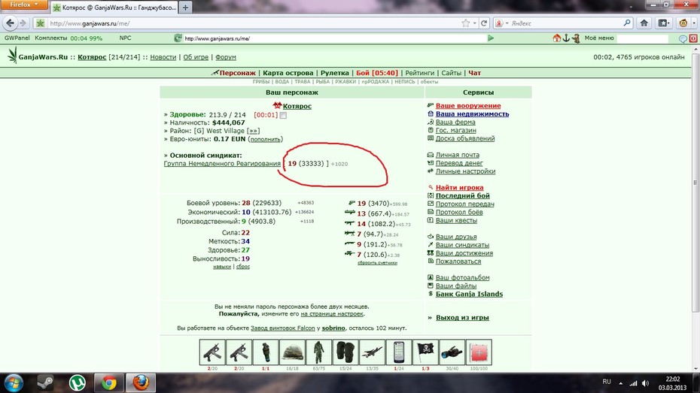The image size is (700, 393).
Task: Select the Котярос @ GanjaWars.Ru browser tab
Action: click(114, 8)
